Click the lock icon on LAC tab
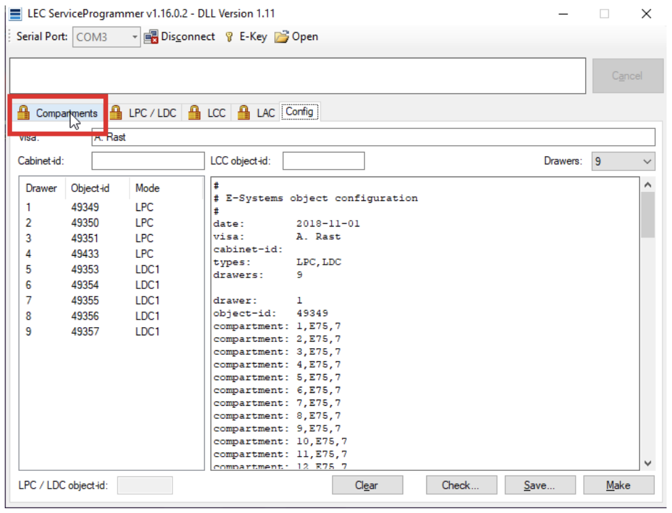 [x=244, y=113]
